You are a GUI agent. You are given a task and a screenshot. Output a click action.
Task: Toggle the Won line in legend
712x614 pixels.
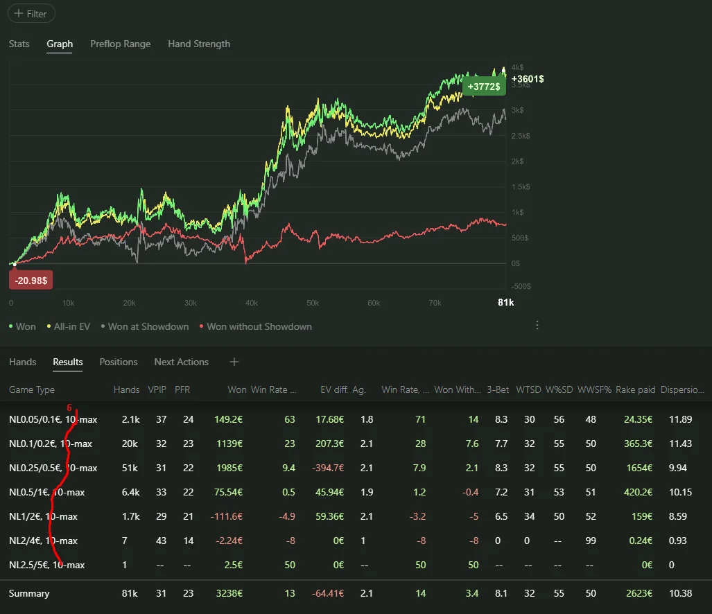[x=22, y=326]
